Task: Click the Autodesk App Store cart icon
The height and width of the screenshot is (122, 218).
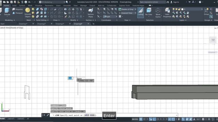Action: (189, 2)
